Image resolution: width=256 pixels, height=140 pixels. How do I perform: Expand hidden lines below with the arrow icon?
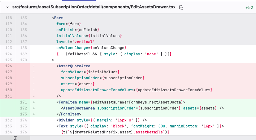point(15,138)
